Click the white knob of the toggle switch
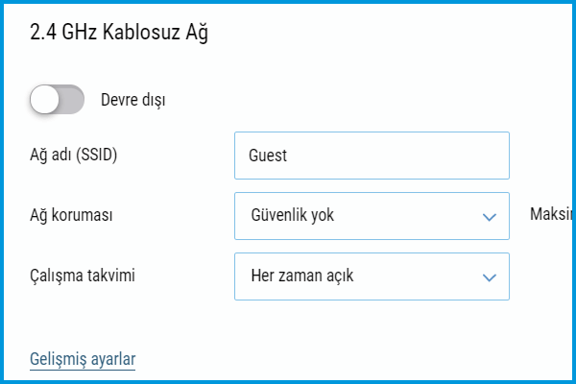This screenshot has height=384, width=576. point(45,99)
